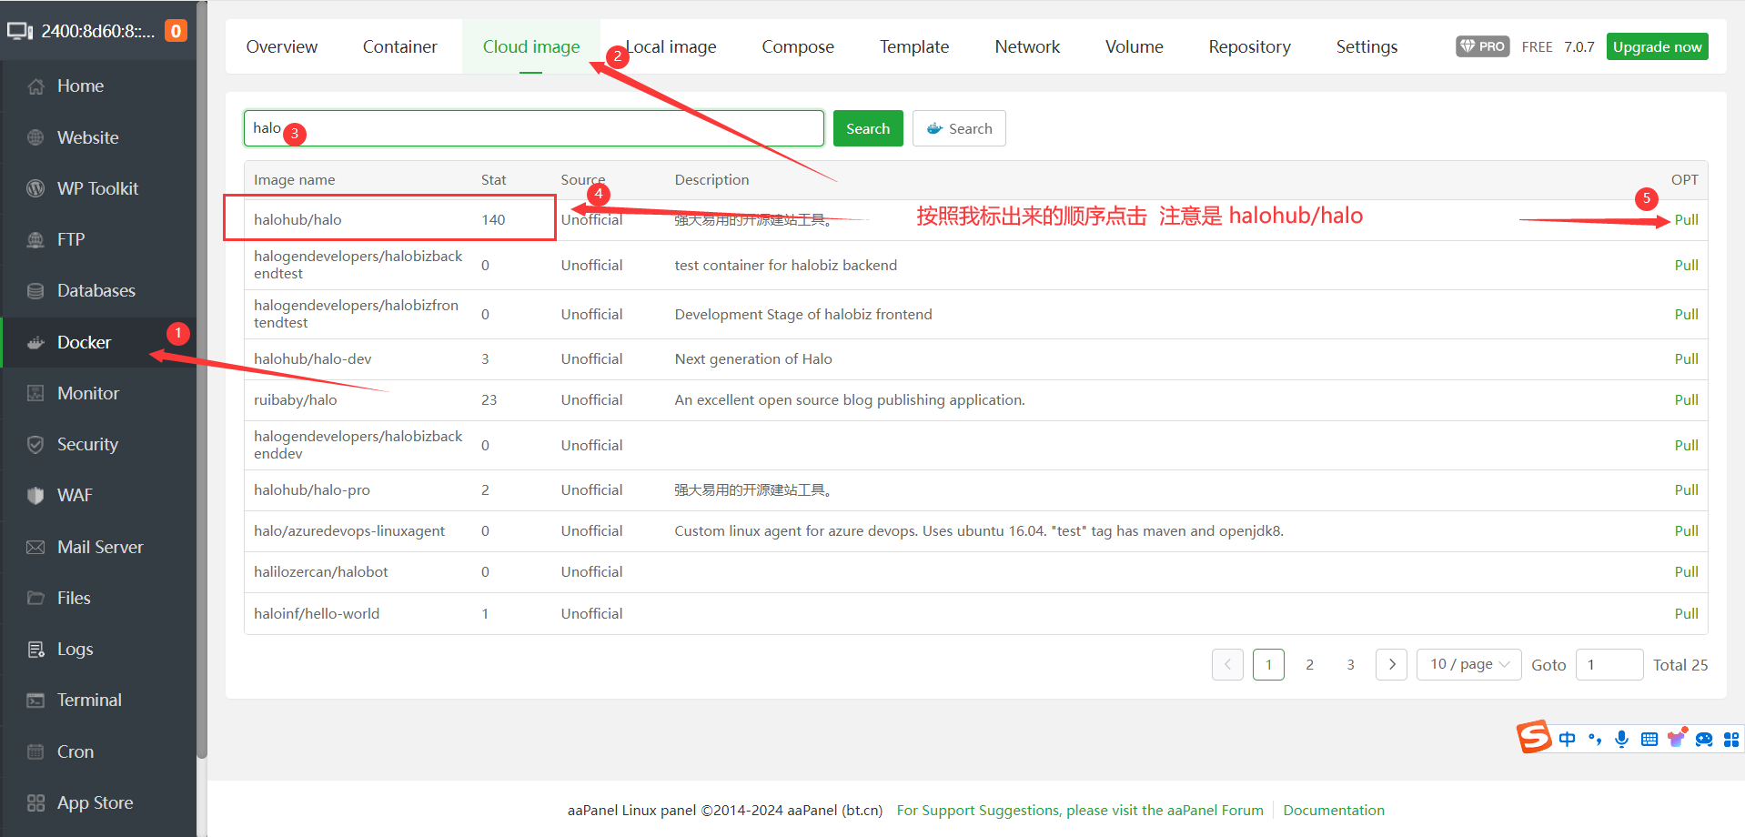
Task: Open the soft keyboard icon in IME bar
Action: click(x=1649, y=739)
